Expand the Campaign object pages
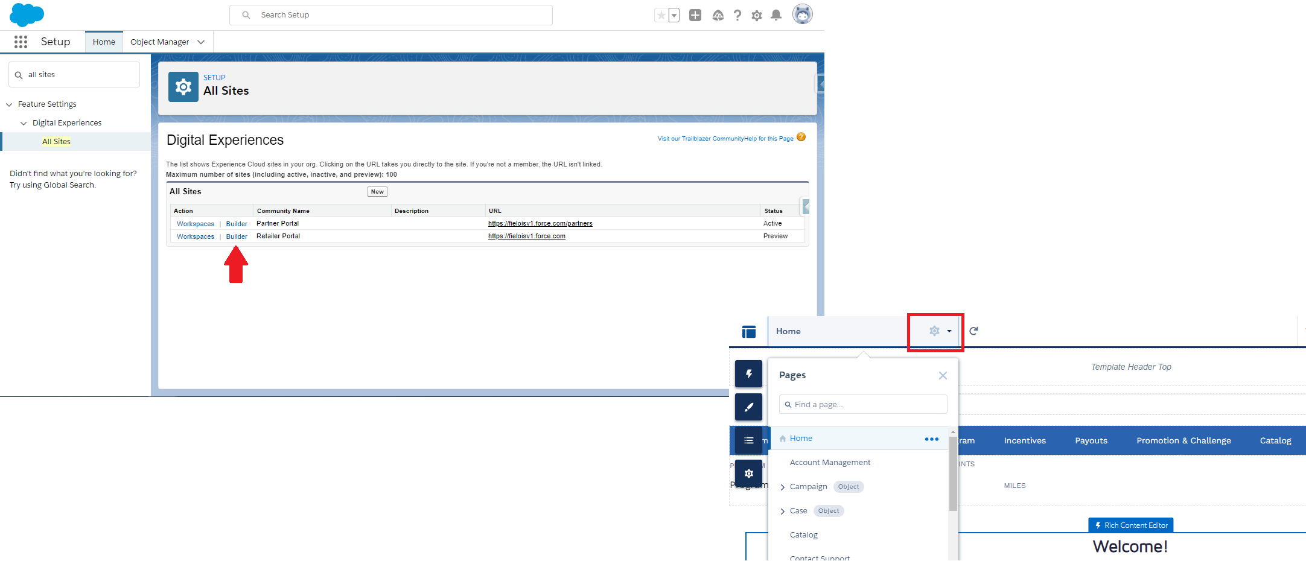The image size is (1306, 561). [x=783, y=487]
